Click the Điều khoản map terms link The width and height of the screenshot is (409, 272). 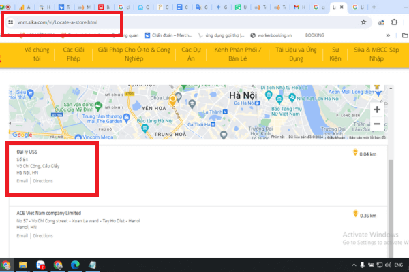(x=336, y=137)
